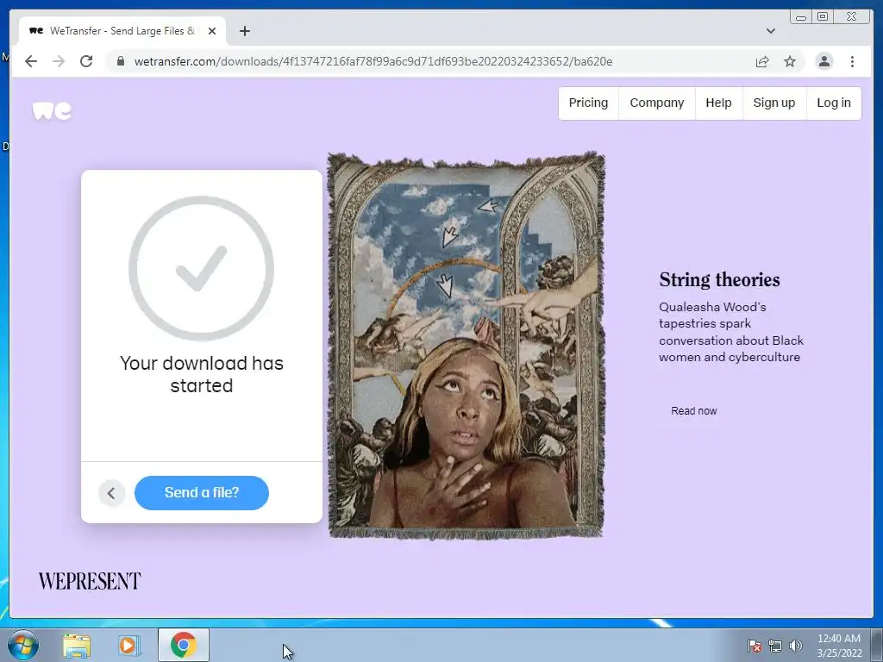Viewport: 883px width, 662px height.
Task: Click the WeTransfer 'we' logo
Action: pyautogui.click(x=52, y=110)
